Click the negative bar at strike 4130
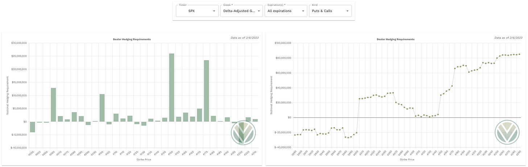Screen dimensions: 528x167 144,124
